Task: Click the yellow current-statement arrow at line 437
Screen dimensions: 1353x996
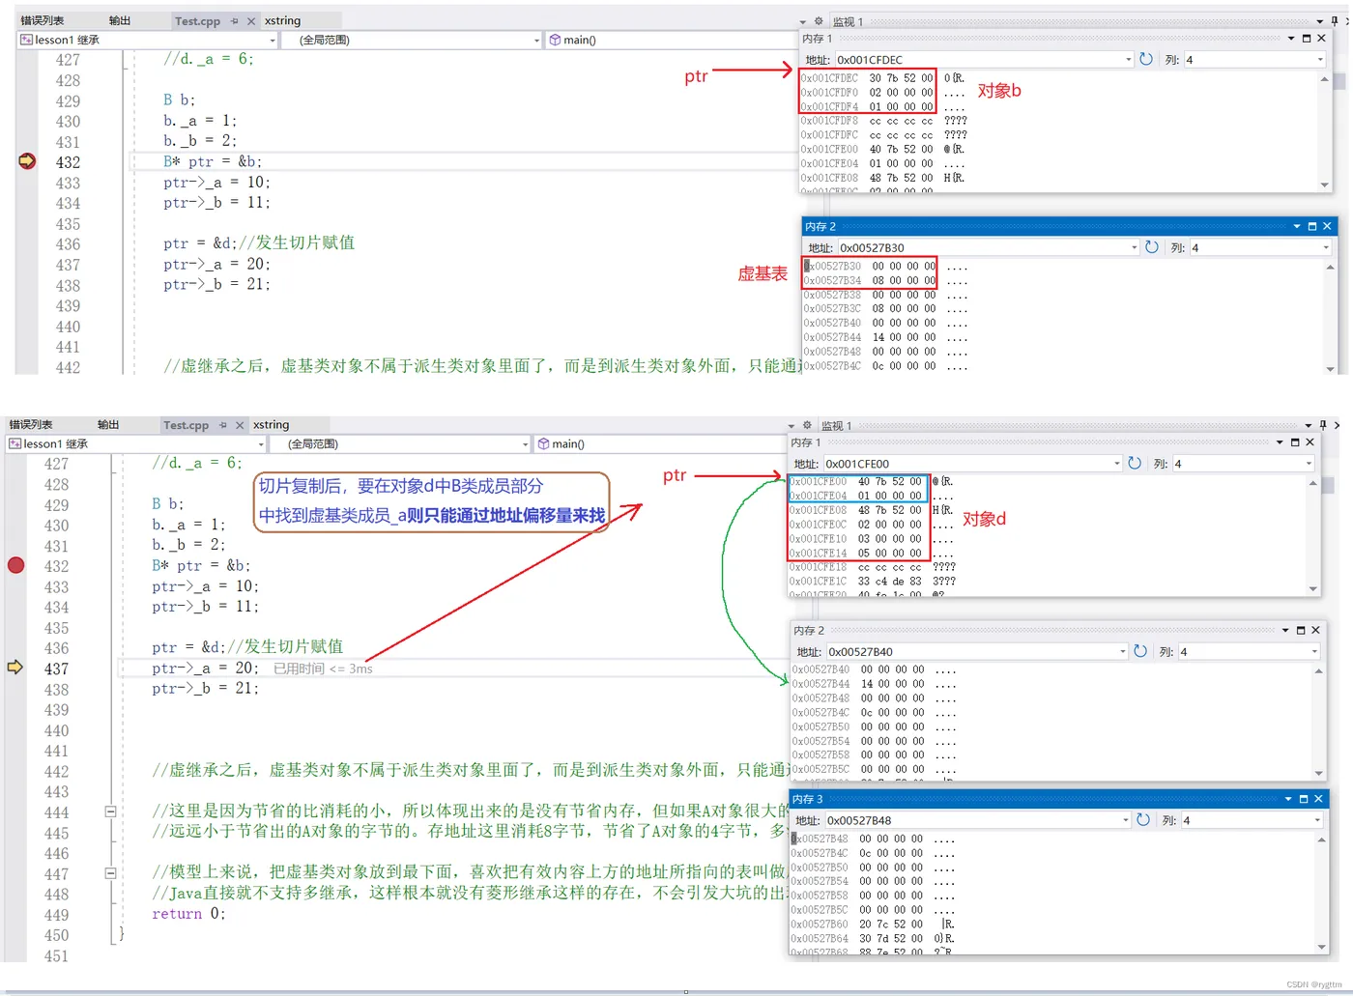Action: 15,668
